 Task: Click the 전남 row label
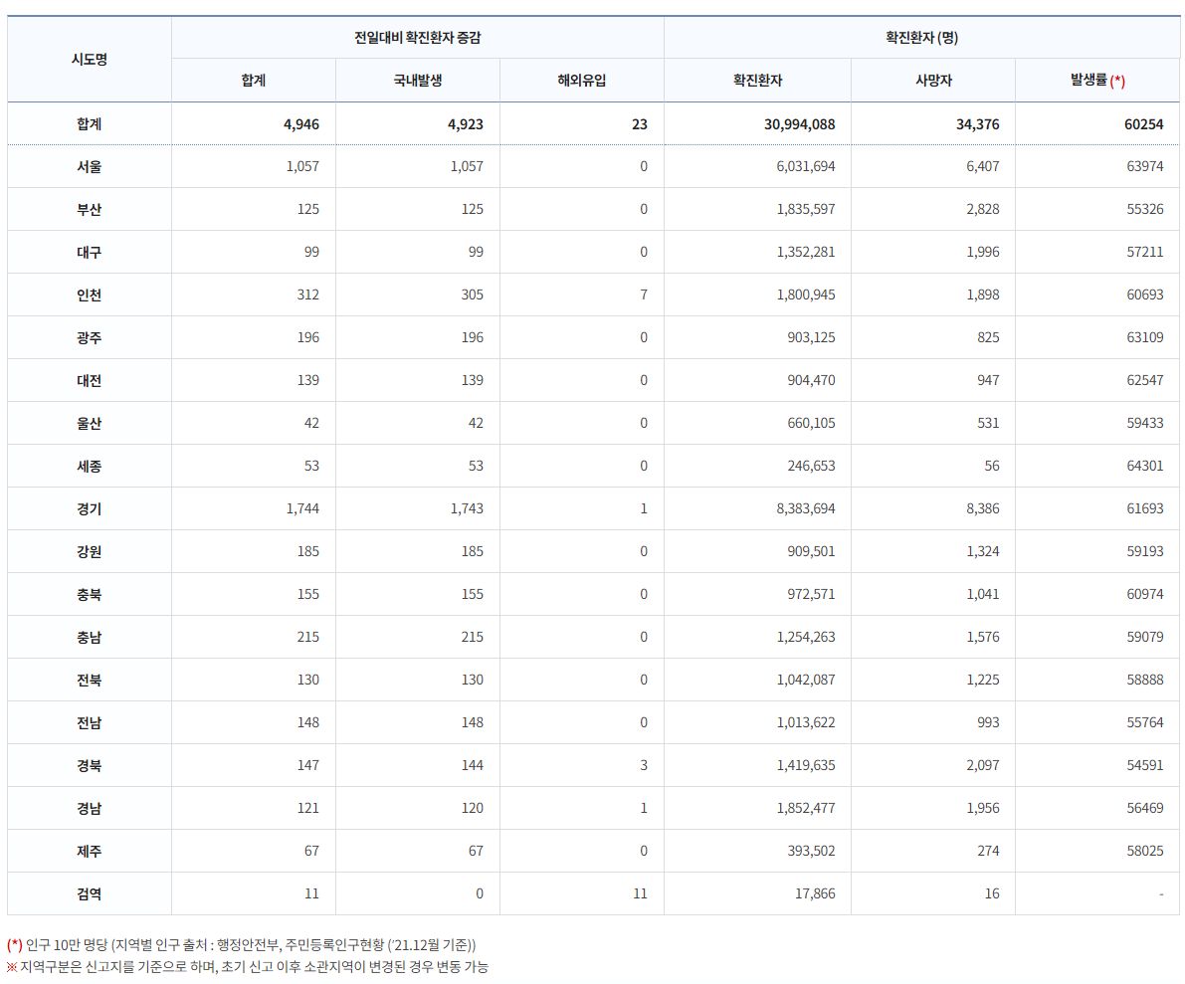(x=90, y=722)
